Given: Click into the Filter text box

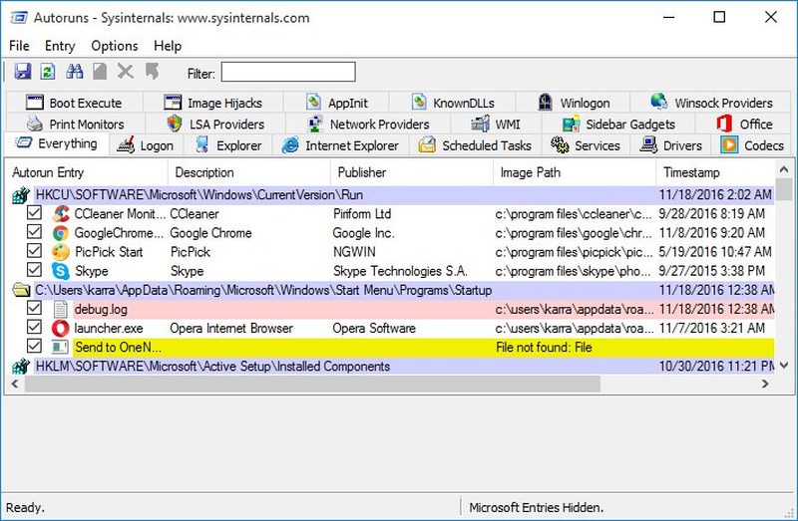Looking at the screenshot, I should click(288, 72).
